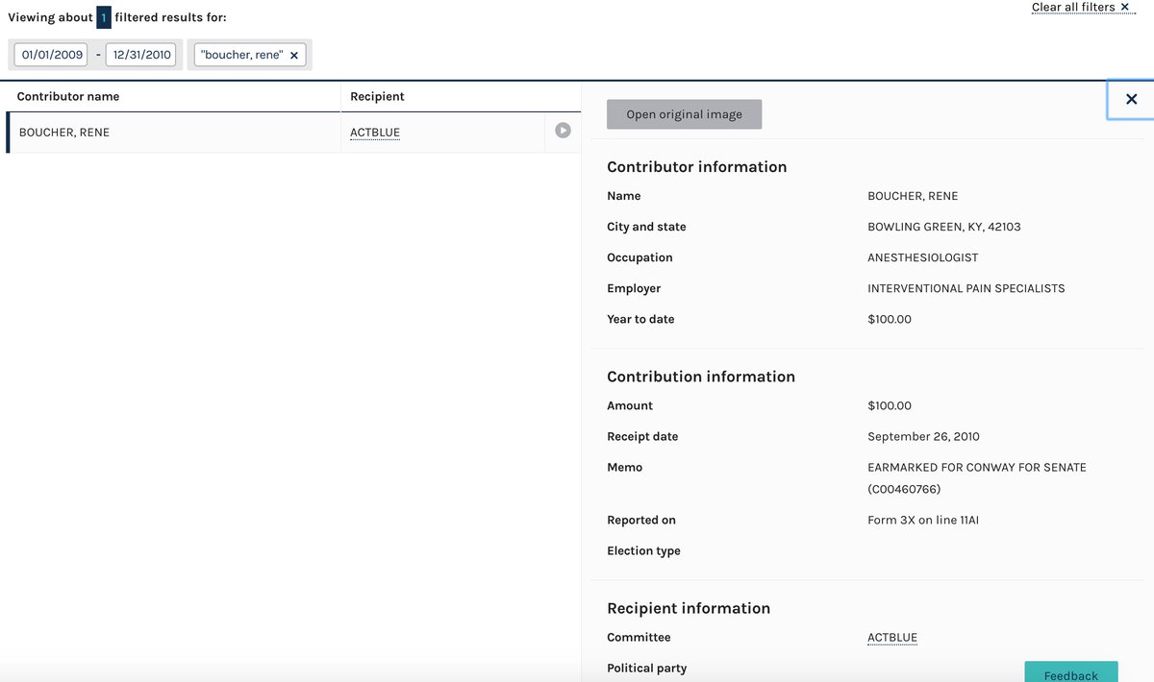Click the Contribution information section heading
The width and height of the screenshot is (1154, 682).
point(700,377)
